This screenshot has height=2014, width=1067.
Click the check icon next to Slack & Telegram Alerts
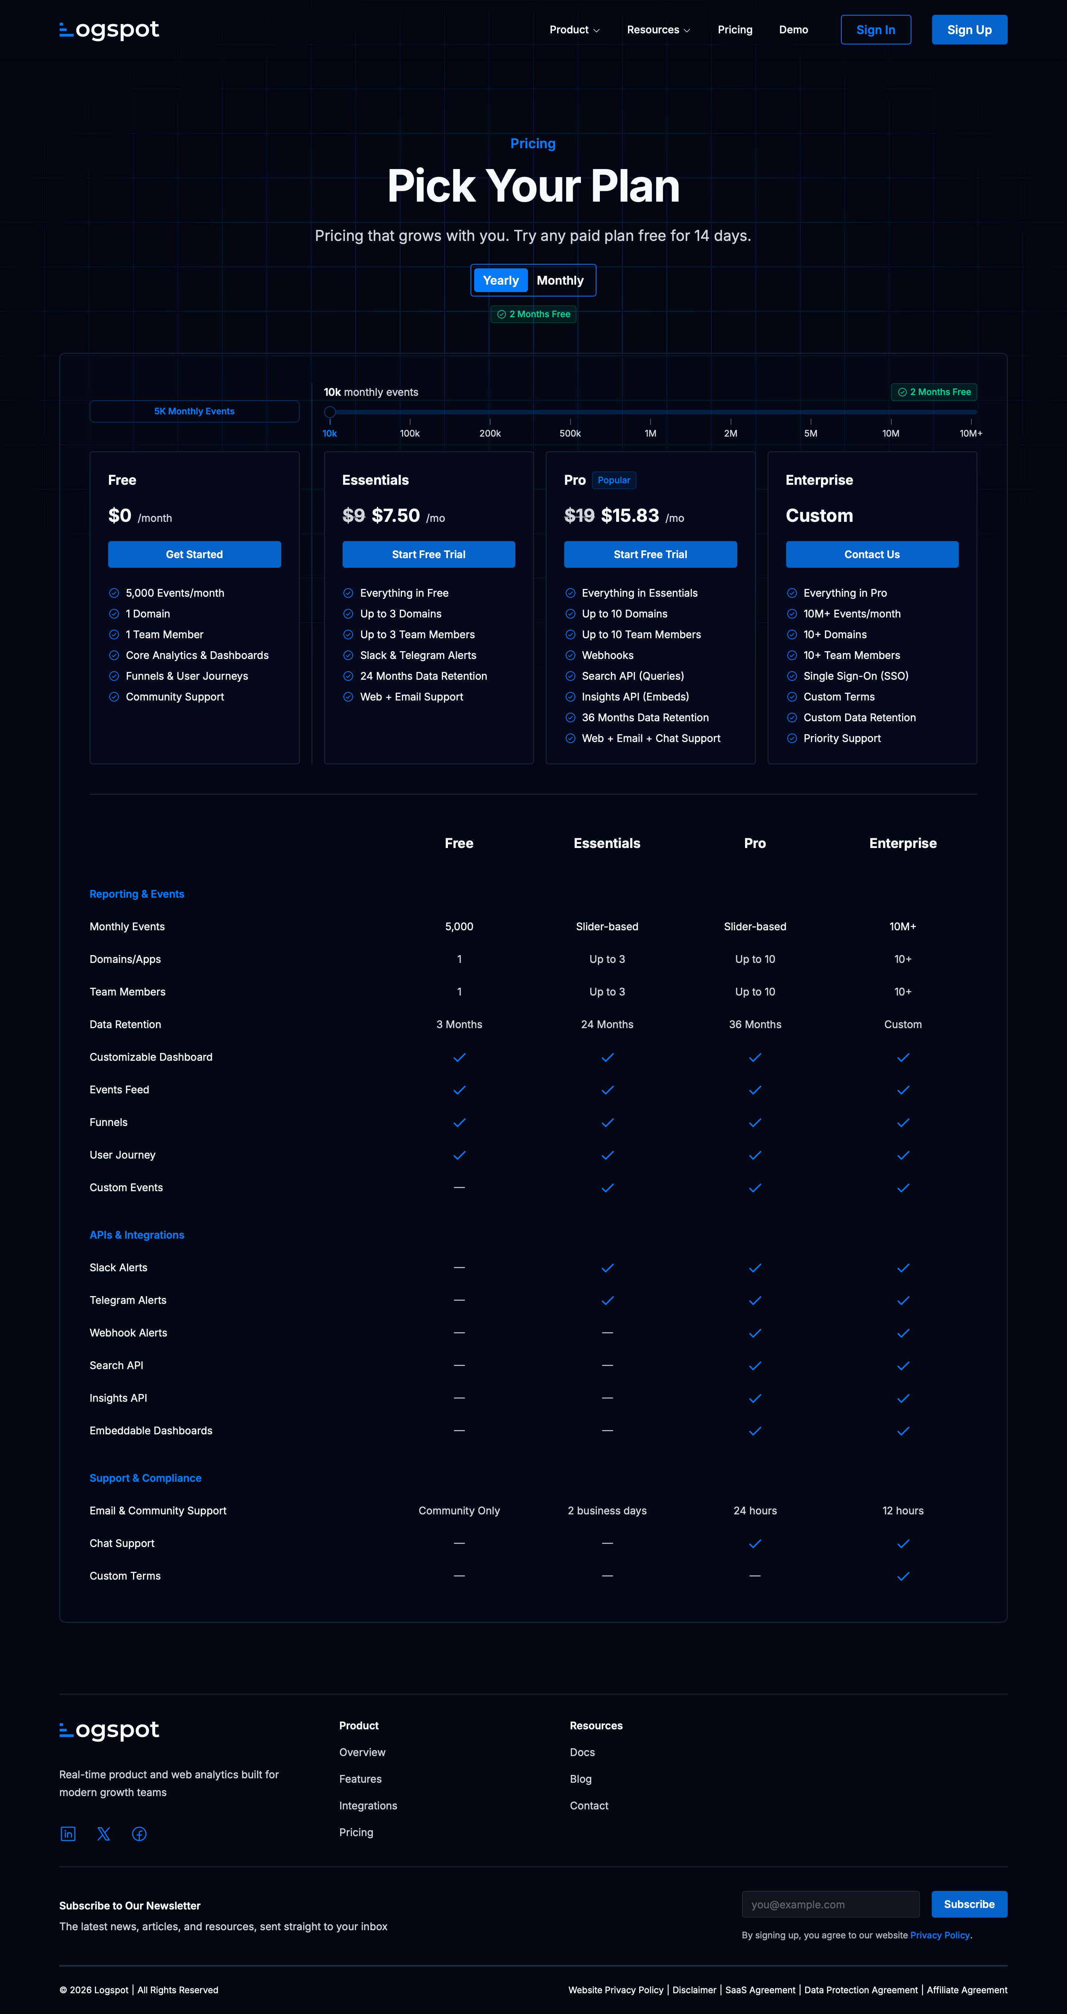click(x=349, y=655)
